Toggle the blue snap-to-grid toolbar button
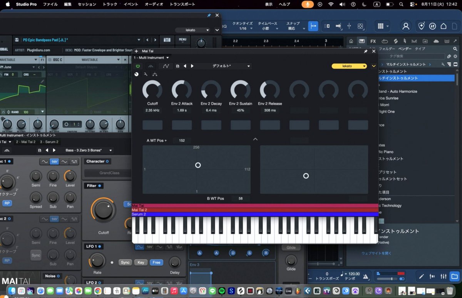This screenshot has height=298, width=462. (314, 26)
